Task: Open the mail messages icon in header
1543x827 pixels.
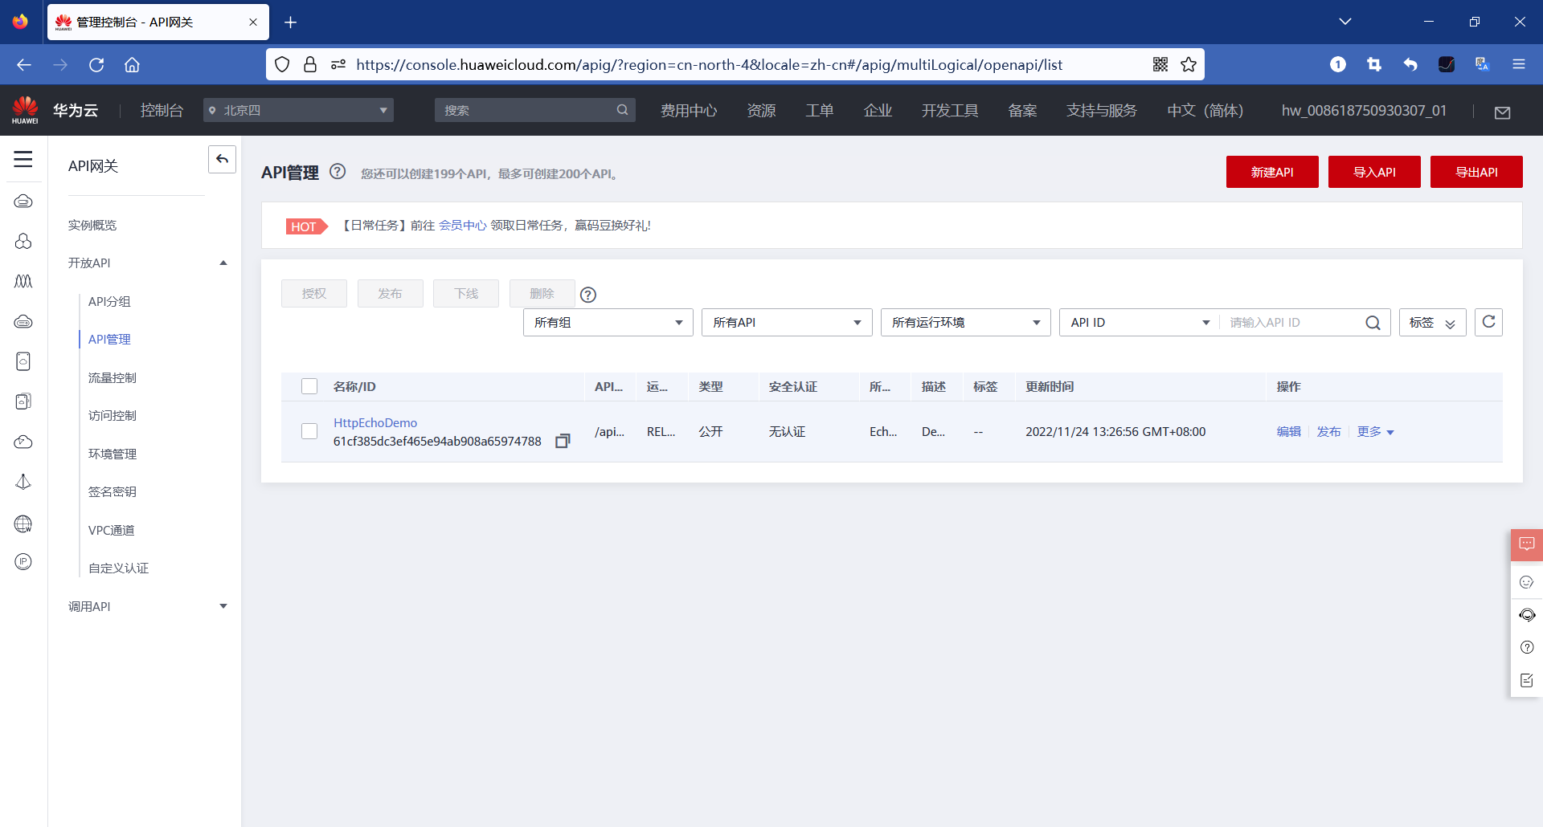Action: tap(1503, 112)
